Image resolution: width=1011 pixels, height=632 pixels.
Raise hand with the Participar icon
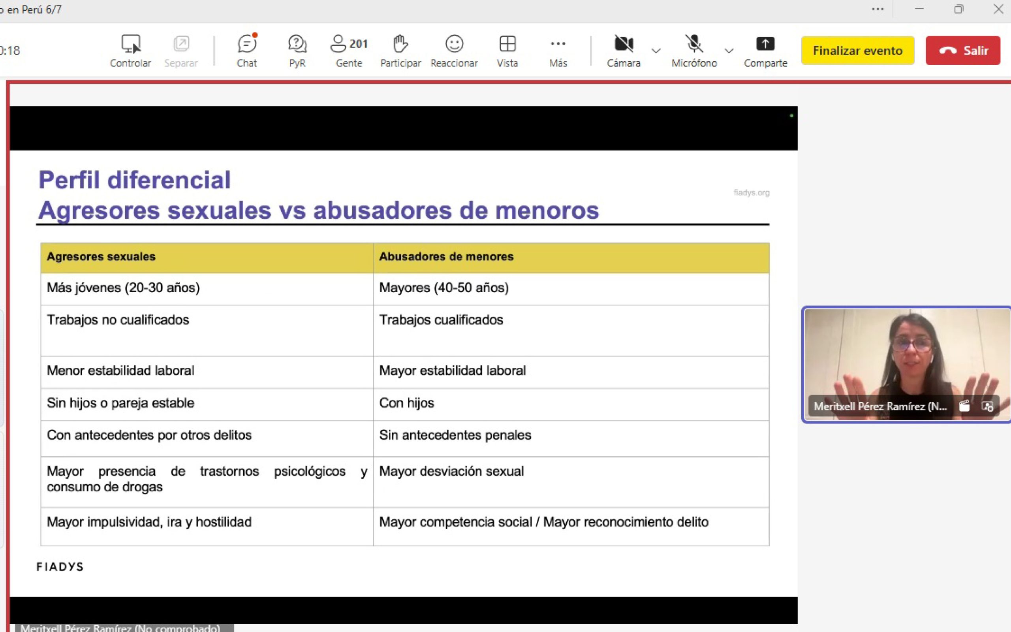(400, 51)
